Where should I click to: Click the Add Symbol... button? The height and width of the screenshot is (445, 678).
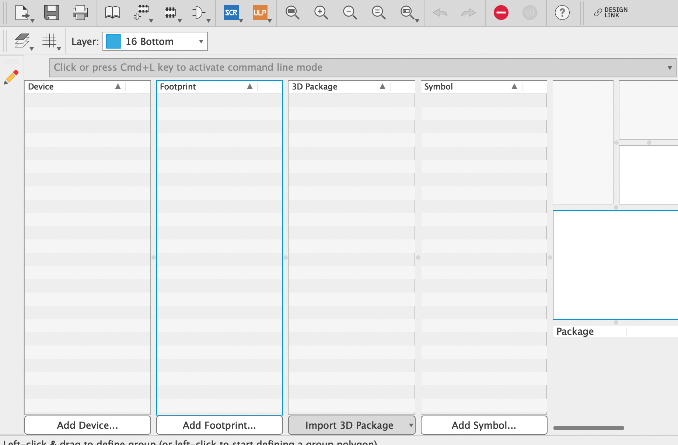click(x=484, y=425)
